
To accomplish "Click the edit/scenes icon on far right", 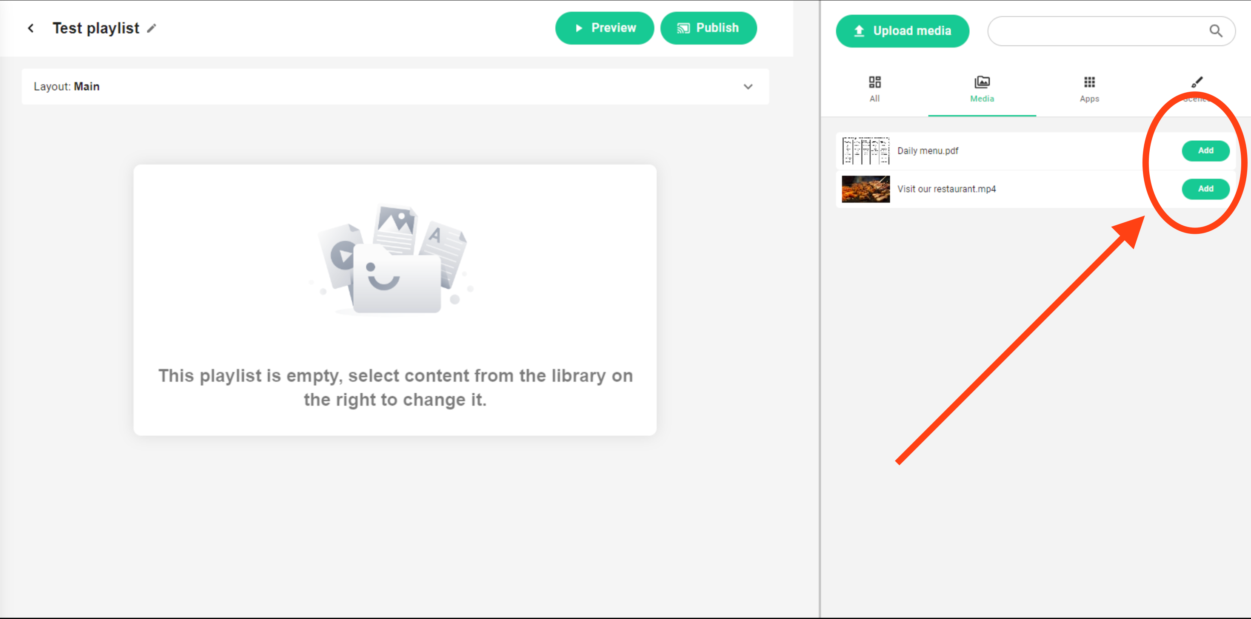I will (1197, 82).
